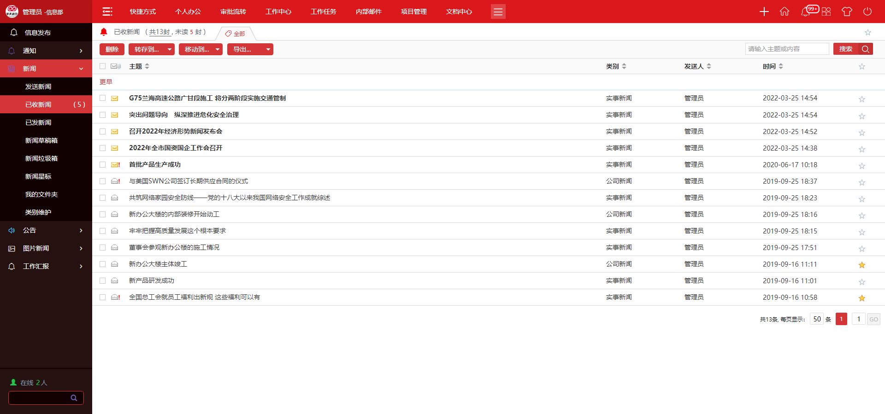Click the 删除 button
The width and height of the screenshot is (885, 414).
pos(112,49)
